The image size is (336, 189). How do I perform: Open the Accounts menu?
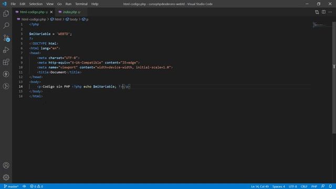[6, 165]
